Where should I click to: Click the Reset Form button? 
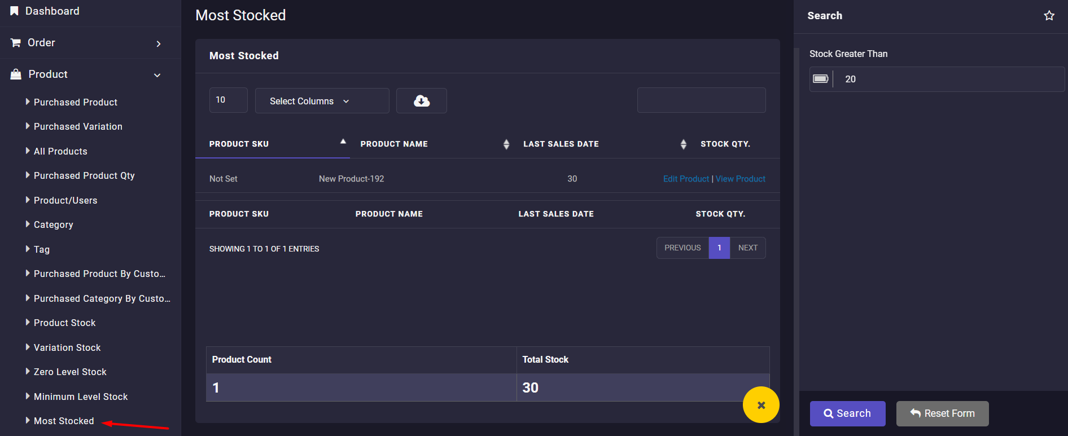(x=942, y=413)
